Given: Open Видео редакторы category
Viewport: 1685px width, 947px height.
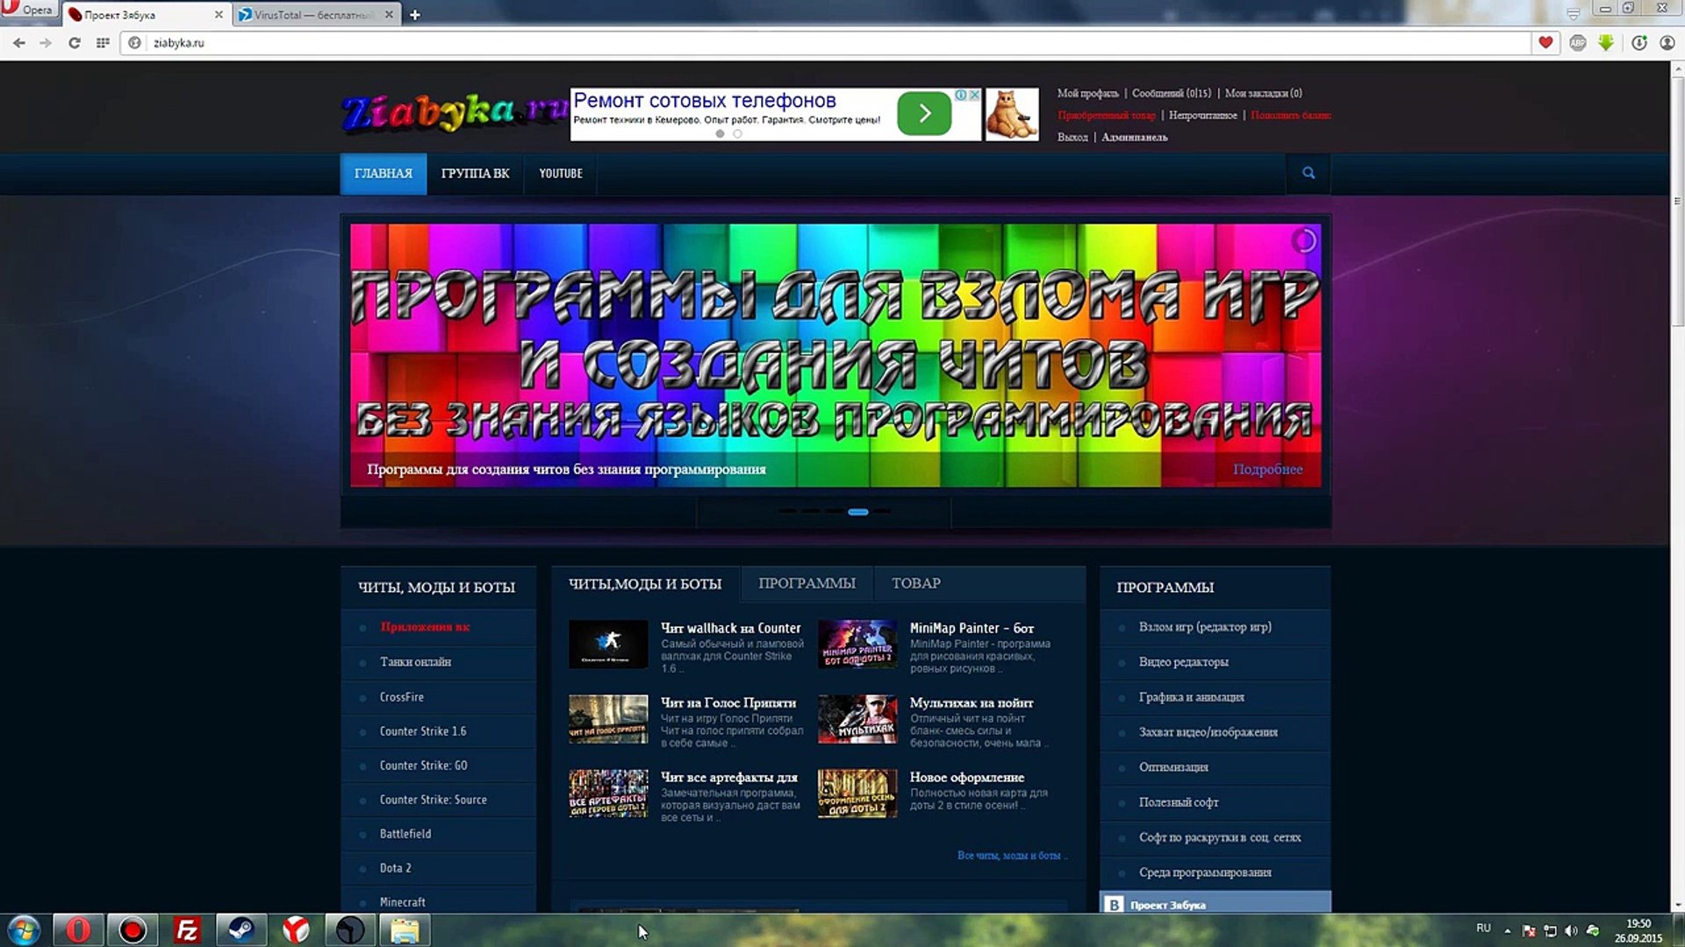Looking at the screenshot, I should (1184, 662).
